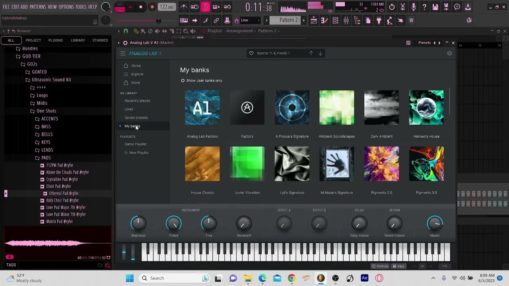509x286 pixels.
Task: Open the FILE menu
Action: point(6,7)
